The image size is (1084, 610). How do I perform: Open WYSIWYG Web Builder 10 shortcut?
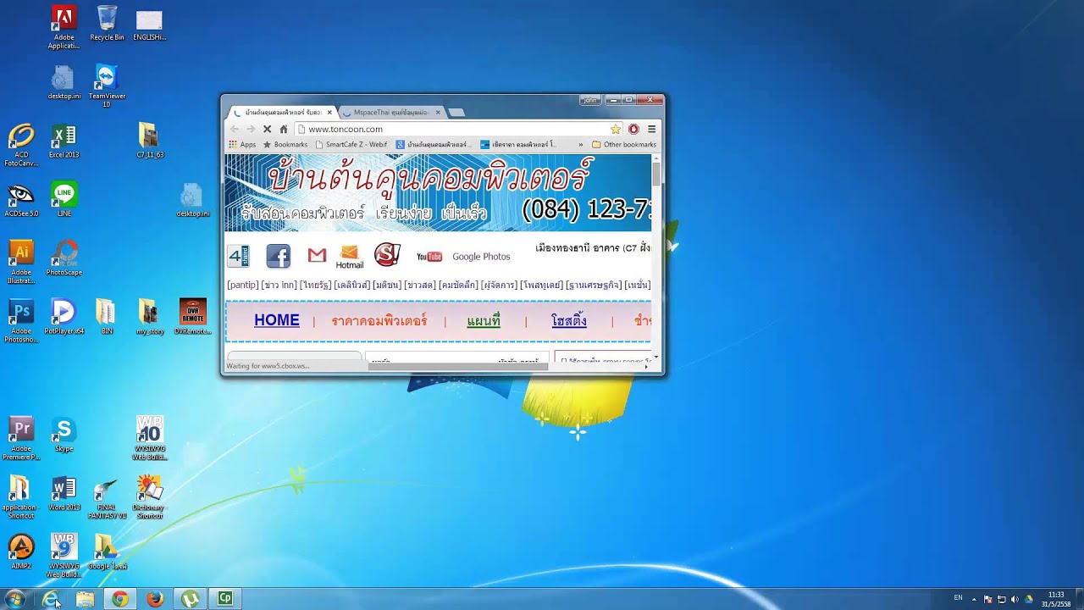(x=150, y=439)
